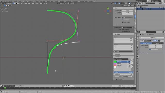Open the Keying popover

click(13, 86)
